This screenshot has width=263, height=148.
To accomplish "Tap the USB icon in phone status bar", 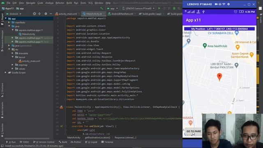I will pyautogui.click(x=203, y=12).
